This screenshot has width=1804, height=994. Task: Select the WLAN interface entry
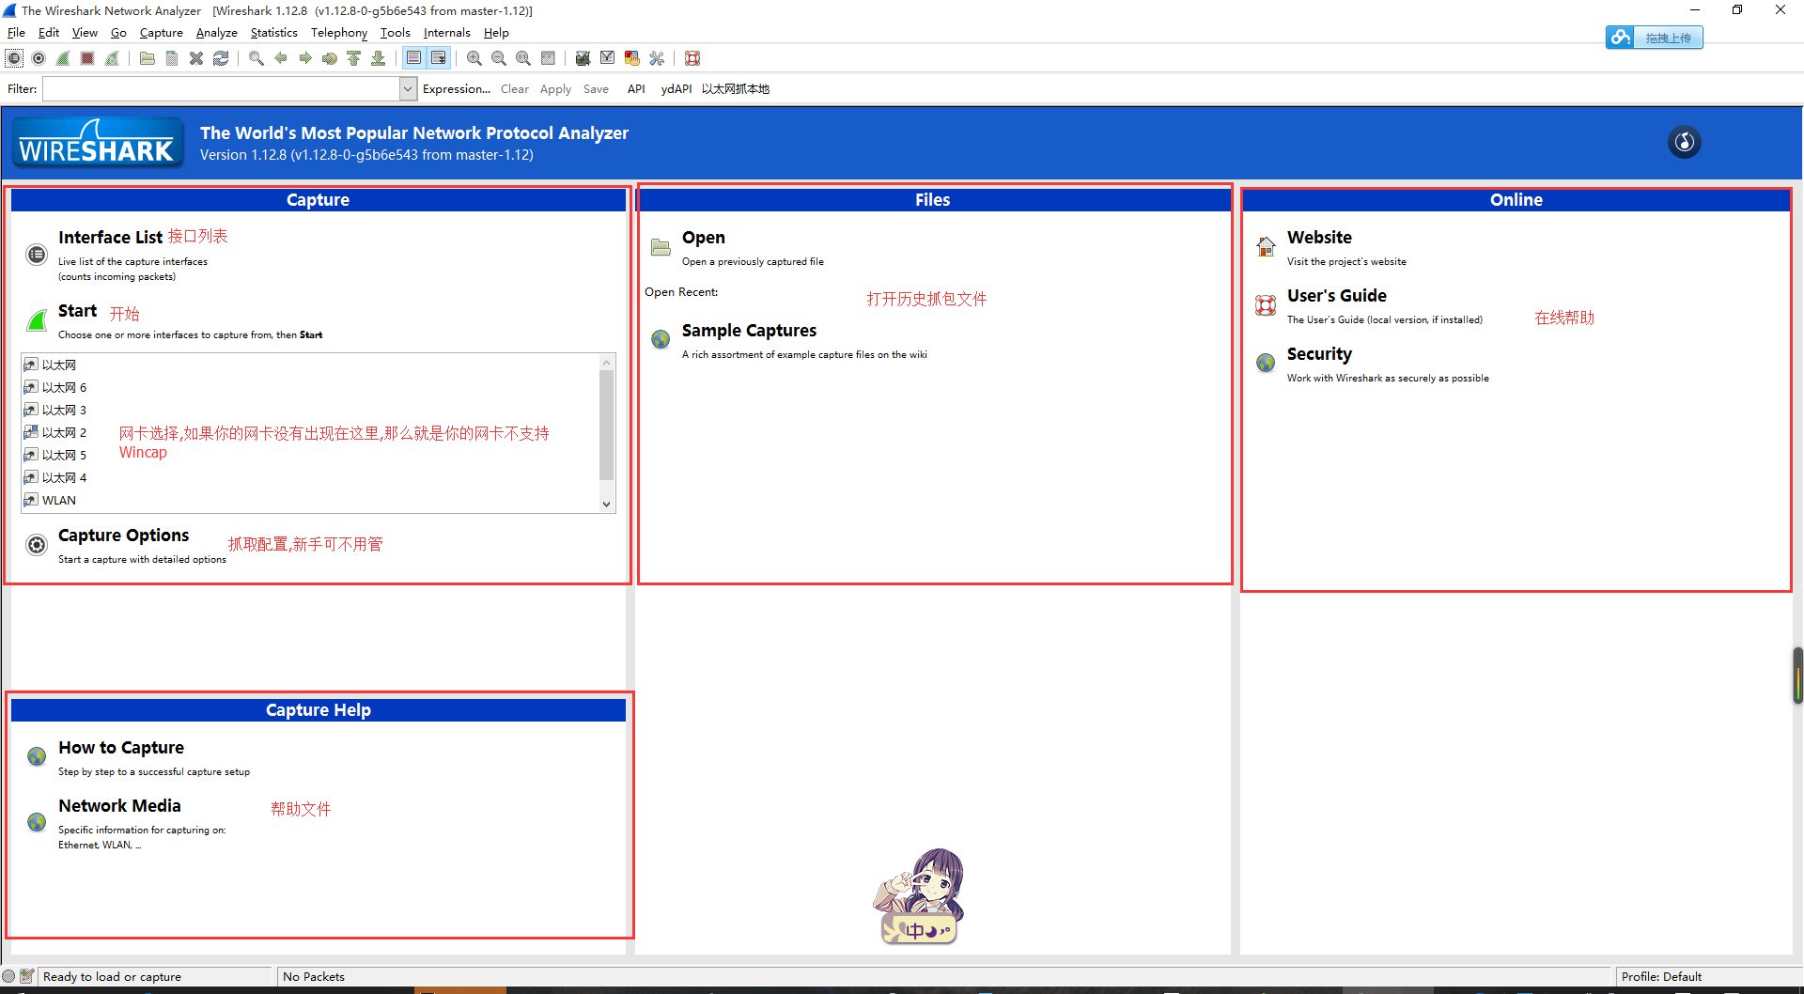click(58, 500)
